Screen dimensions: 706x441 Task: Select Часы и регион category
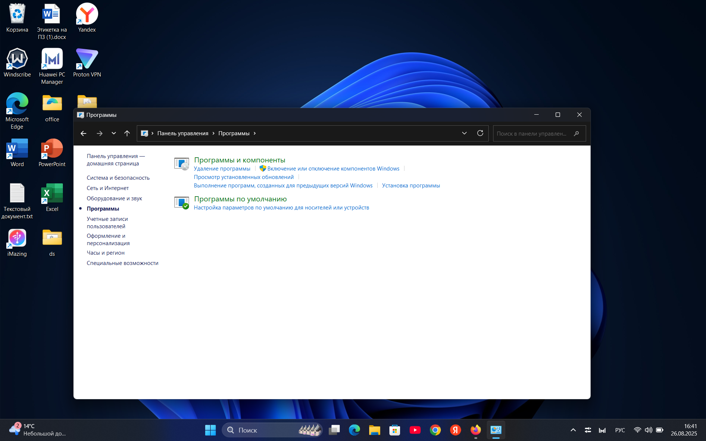106,253
